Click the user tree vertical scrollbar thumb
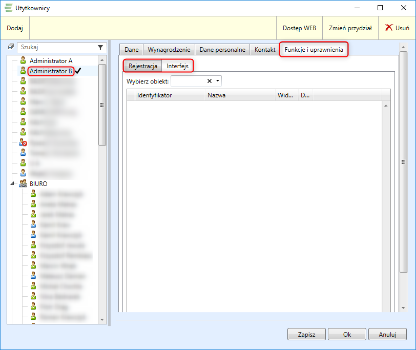The image size is (416, 350). [x=102, y=105]
